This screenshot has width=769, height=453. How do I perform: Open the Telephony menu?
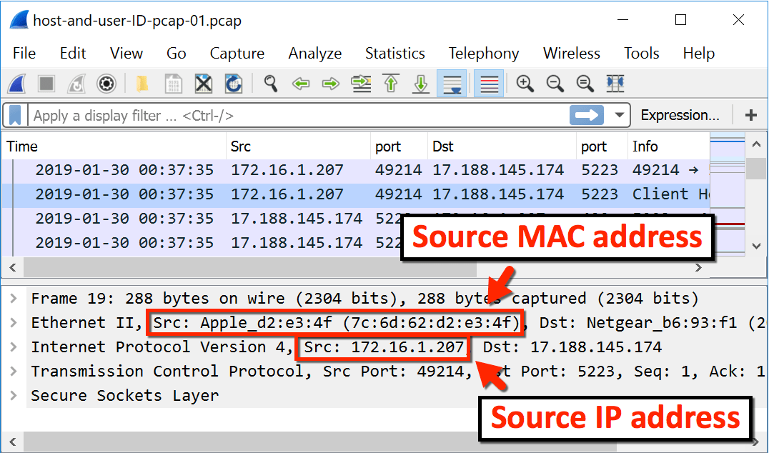[484, 53]
